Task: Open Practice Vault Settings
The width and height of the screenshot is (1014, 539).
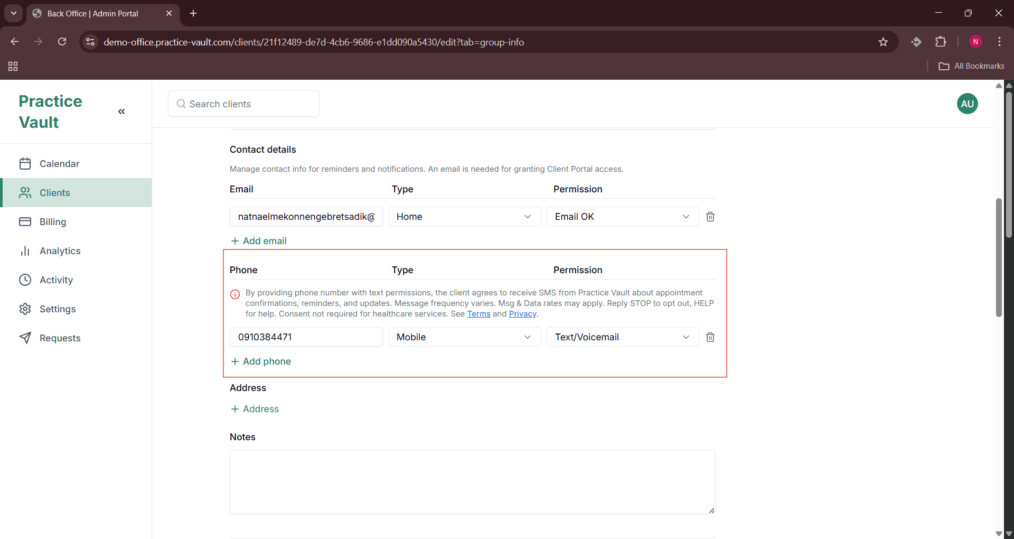Action: [58, 309]
